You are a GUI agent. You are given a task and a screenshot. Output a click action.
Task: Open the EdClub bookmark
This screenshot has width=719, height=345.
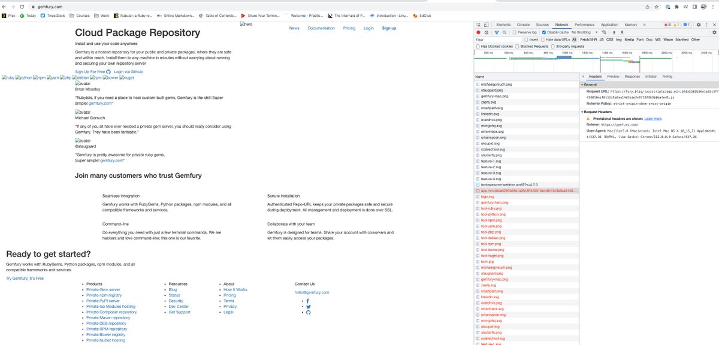(421, 16)
